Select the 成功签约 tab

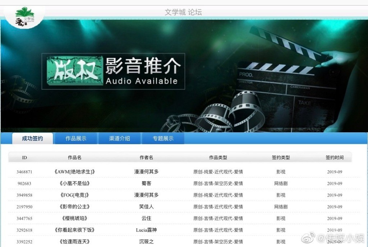click(32, 138)
